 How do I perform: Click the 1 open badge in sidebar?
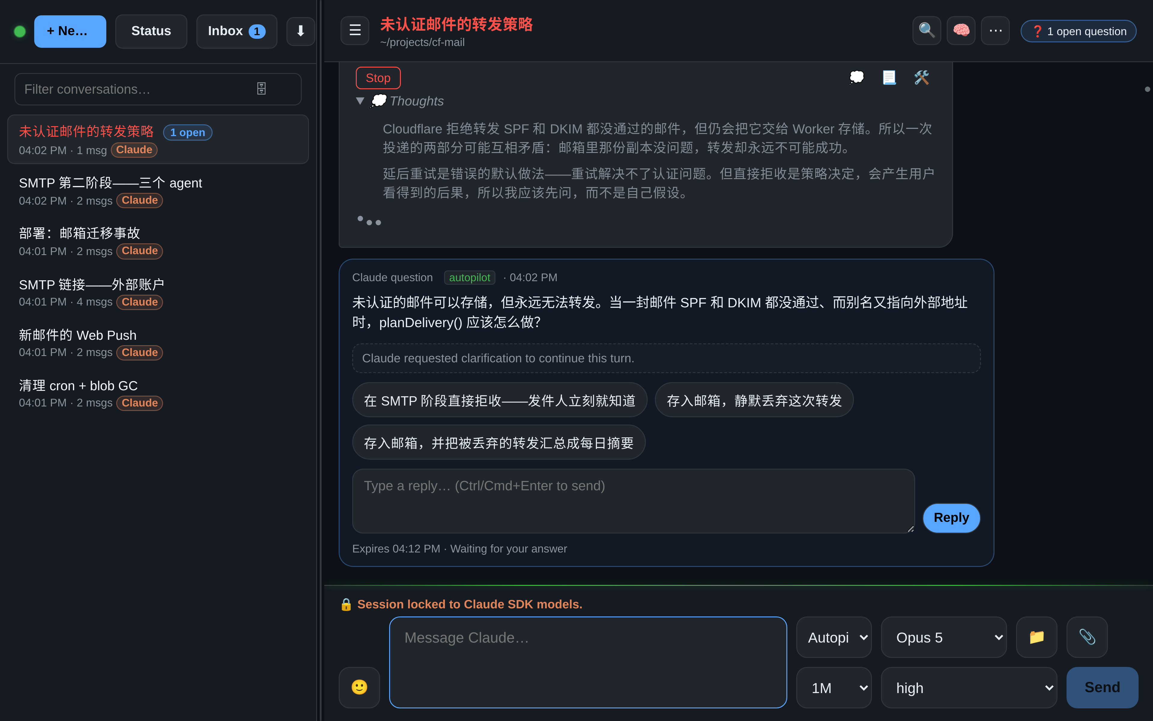(188, 132)
